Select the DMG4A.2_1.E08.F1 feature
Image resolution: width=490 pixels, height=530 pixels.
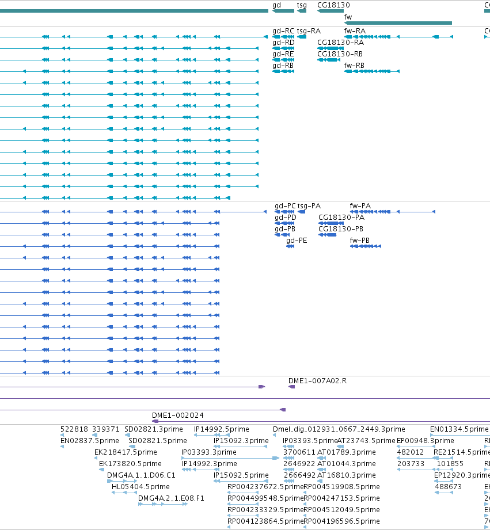click(163, 504)
